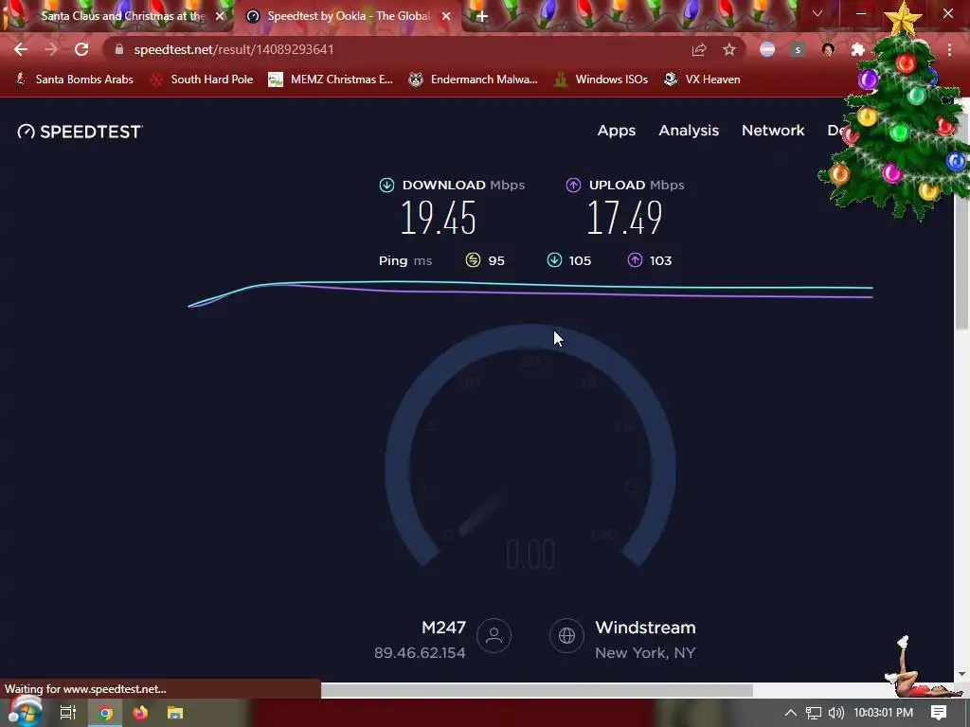Close the Santa Claus and Christmas tab

pyautogui.click(x=220, y=16)
